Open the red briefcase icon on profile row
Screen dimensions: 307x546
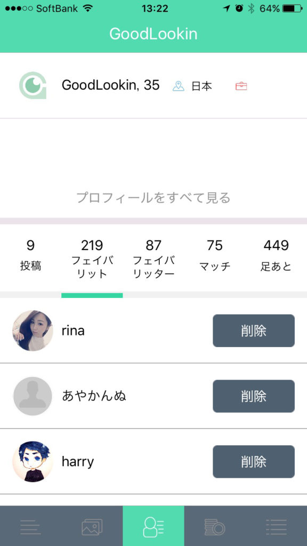(x=241, y=84)
